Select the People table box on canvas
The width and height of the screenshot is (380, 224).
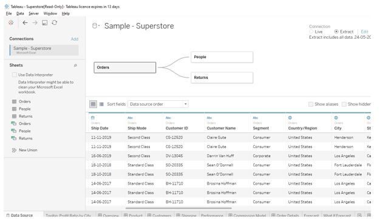[222, 57]
